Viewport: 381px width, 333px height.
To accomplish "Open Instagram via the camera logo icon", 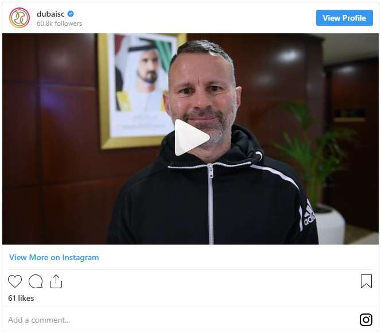I will [366, 320].
